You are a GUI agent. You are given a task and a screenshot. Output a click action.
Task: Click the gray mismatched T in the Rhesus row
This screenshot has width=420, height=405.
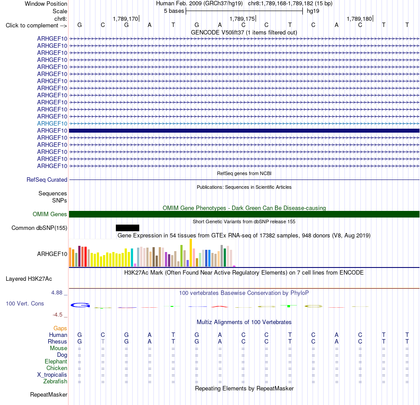(x=103, y=341)
